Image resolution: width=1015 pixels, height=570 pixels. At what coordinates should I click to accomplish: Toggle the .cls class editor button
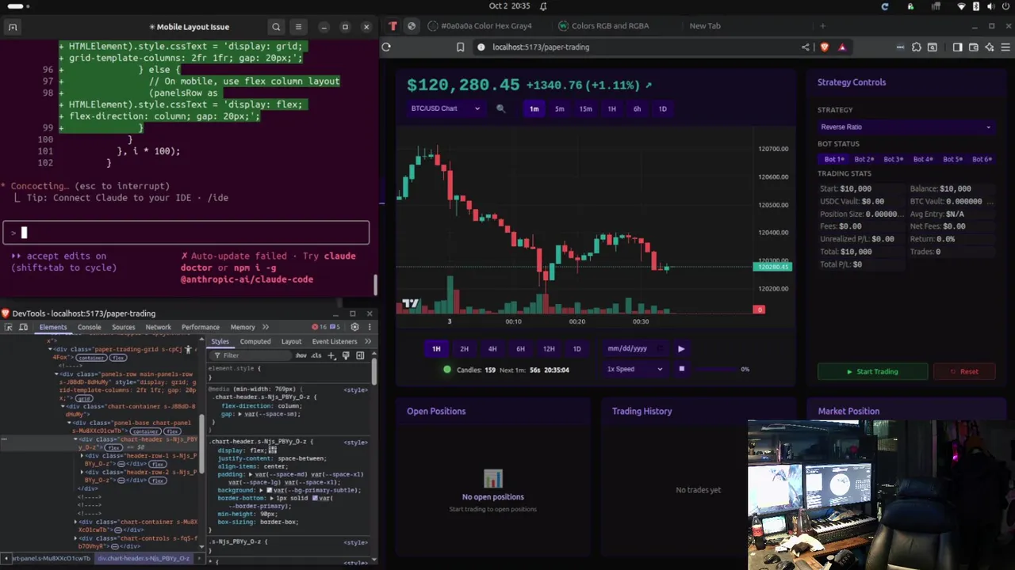316,355
